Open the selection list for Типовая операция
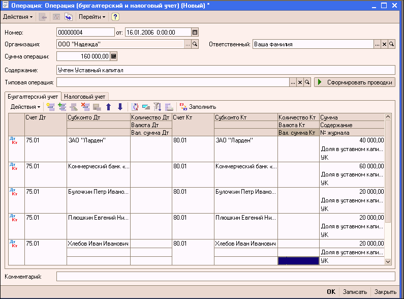Image resolution: width=404 pixels, height=299 pixels. (x=293, y=82)
